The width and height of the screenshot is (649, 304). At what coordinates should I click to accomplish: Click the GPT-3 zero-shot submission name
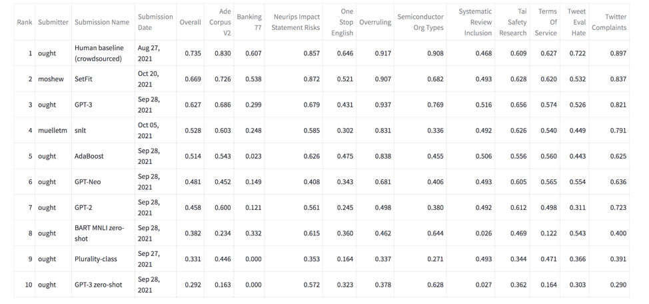98,285
